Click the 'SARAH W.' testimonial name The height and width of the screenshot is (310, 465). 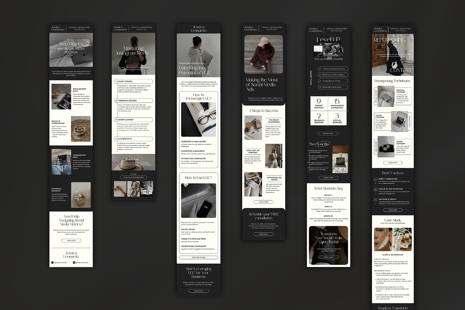[328, 215]
